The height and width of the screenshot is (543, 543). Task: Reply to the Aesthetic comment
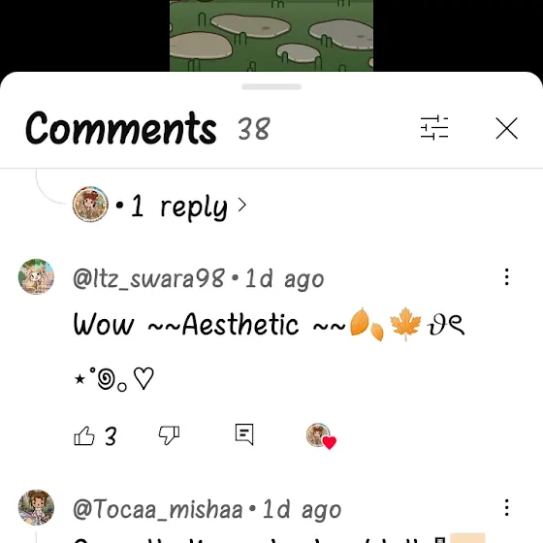click(x=244, y=434)
